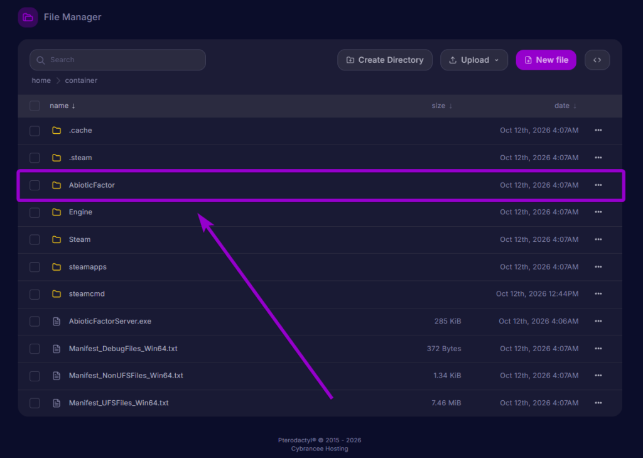Image resolution: width=643 pixels, height=458 pixels.
Task: Open the three-dot menu for Manifest_NonUFSFiles_Win64.txt
Action: point(598,376)
